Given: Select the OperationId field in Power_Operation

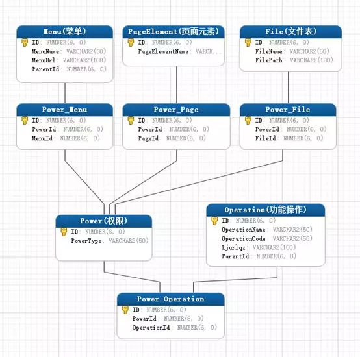Looking at the screenshot, I should [174, 328].
